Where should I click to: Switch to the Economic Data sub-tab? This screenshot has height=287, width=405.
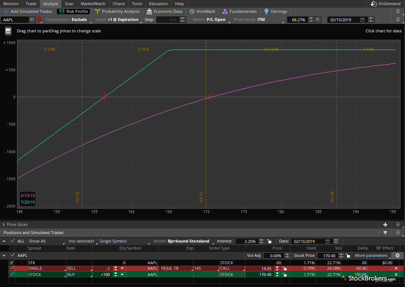(164, 11)
